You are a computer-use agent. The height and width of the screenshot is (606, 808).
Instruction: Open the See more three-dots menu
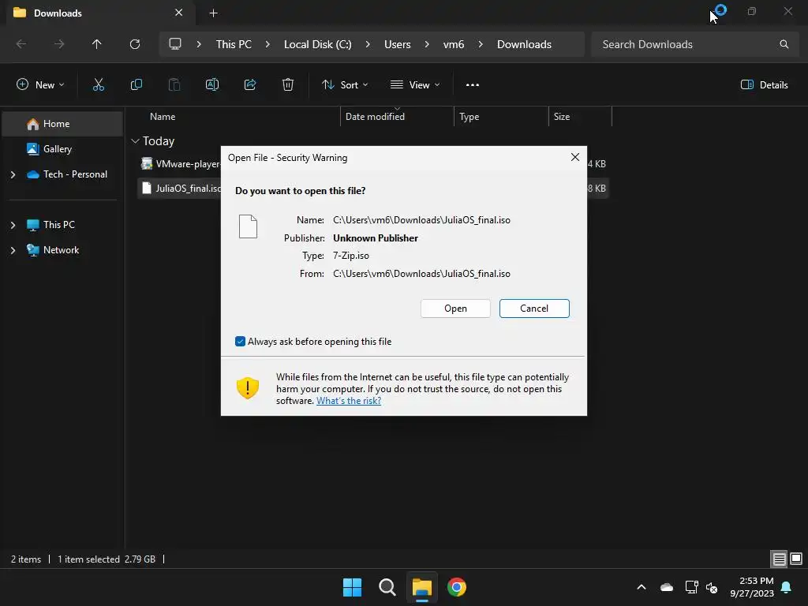click(472, 85)
